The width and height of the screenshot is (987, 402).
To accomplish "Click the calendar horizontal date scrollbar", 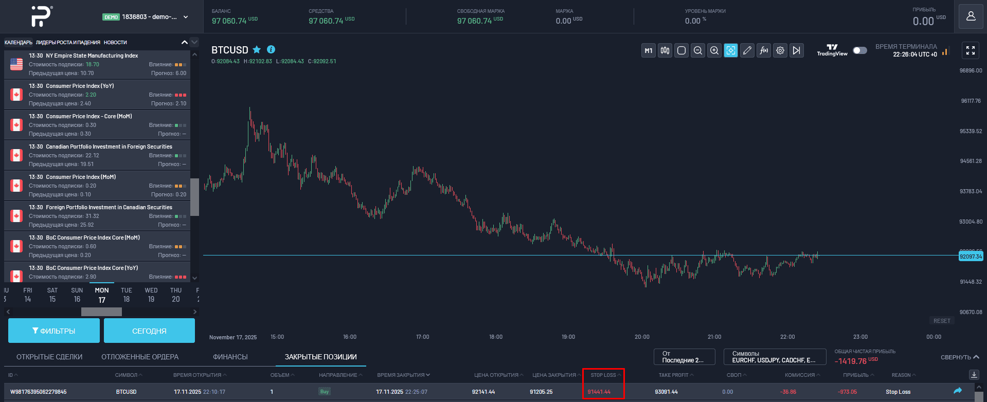I will click(x=101, y=312).
